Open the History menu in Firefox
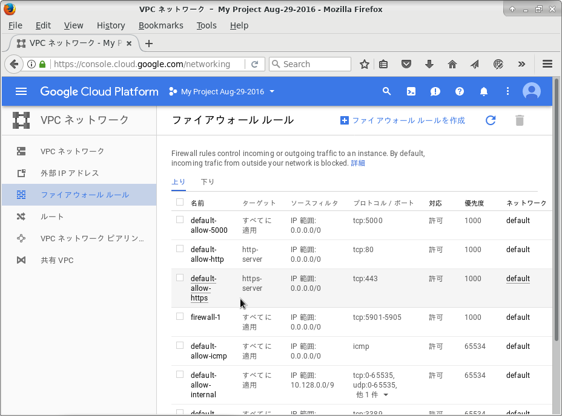This screenshot has height=416, width=562. [111, 25]
